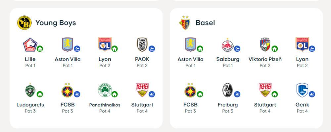
Task: Open the Basel team title
Action: (x=205, y=23)
